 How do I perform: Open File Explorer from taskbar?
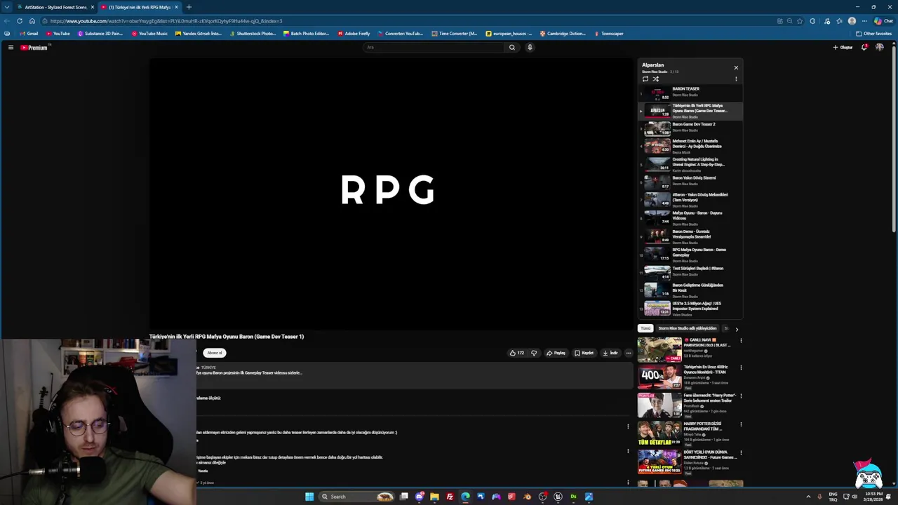434,497
